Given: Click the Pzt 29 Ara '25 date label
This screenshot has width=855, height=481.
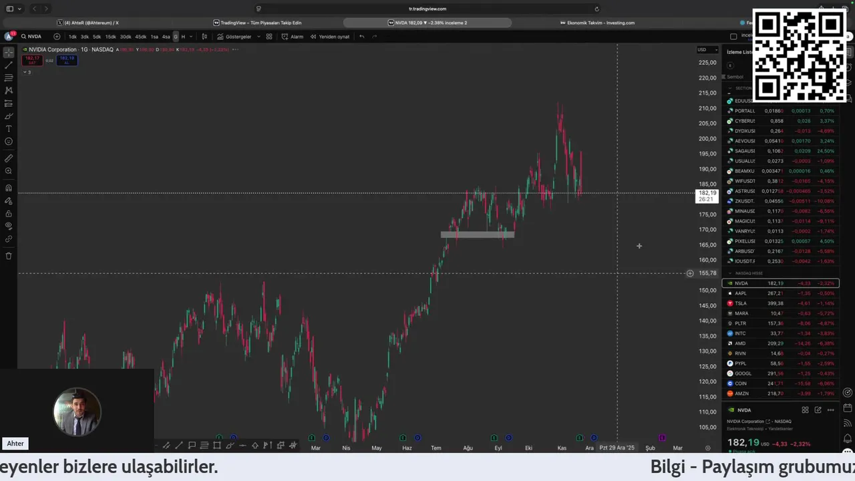Looking at the screenshot, I should [617, 448].
